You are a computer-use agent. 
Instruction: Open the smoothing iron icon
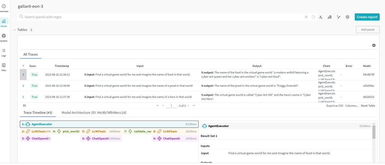point(329,17)
